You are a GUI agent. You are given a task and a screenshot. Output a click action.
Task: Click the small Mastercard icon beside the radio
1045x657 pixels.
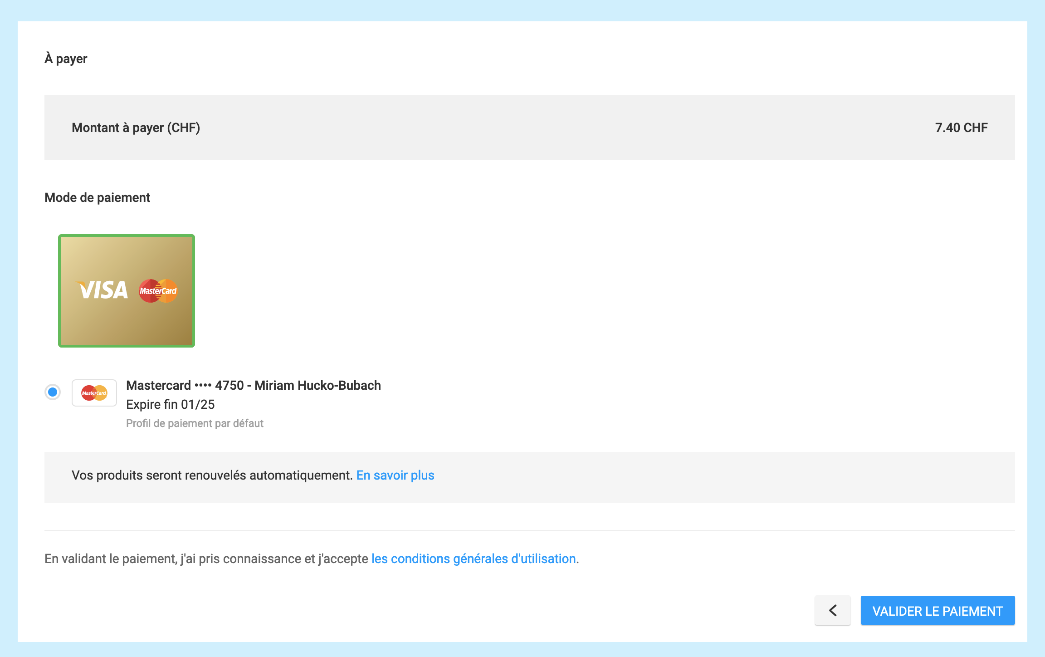[94, 393]
